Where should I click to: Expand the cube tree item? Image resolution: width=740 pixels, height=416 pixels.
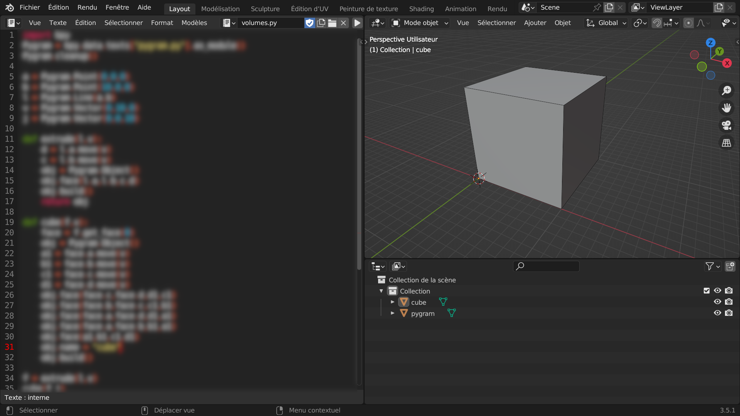[x=392, y=302]
